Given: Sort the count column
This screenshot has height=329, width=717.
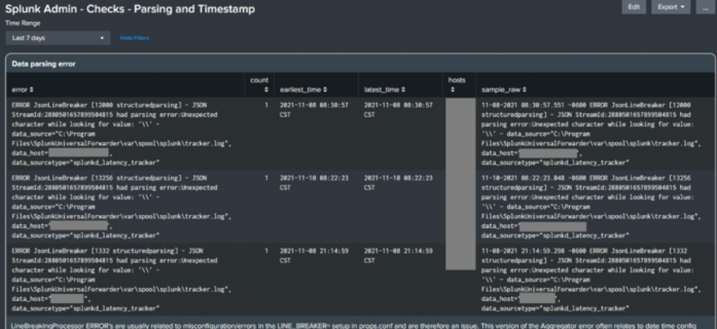Looking at the screenshot, I should (259, 85).
